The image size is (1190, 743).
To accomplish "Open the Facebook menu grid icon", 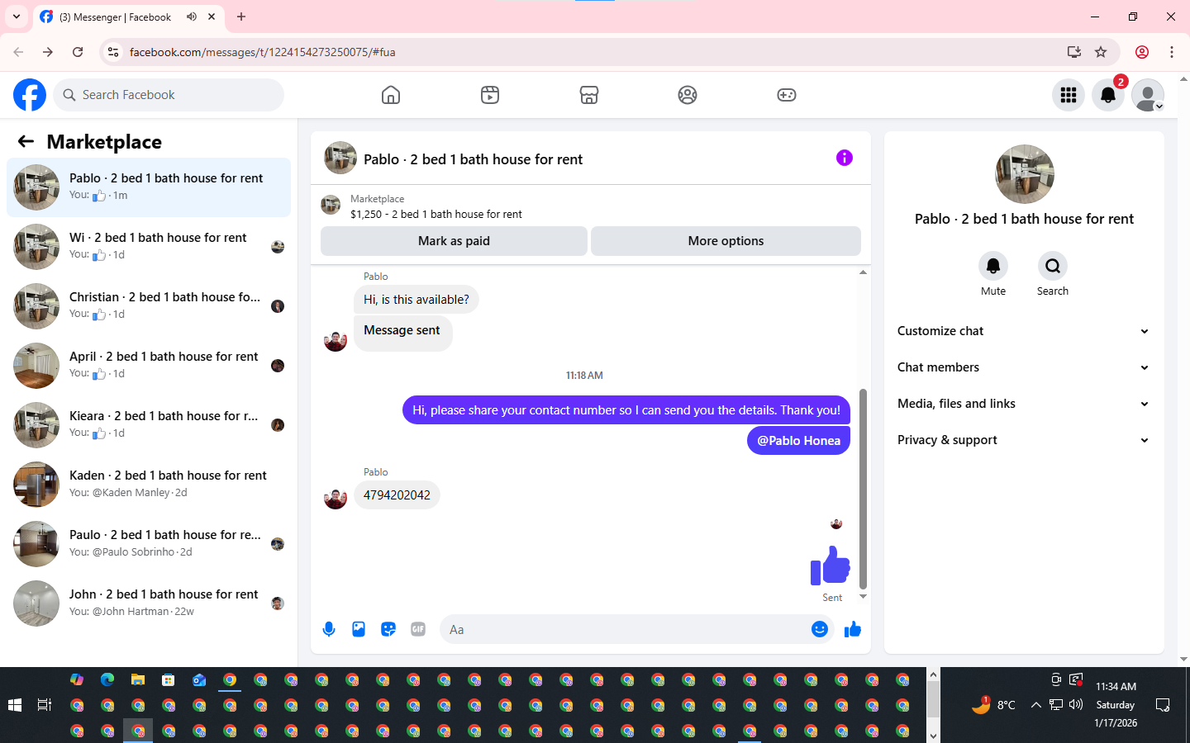I will point(1069,95).
